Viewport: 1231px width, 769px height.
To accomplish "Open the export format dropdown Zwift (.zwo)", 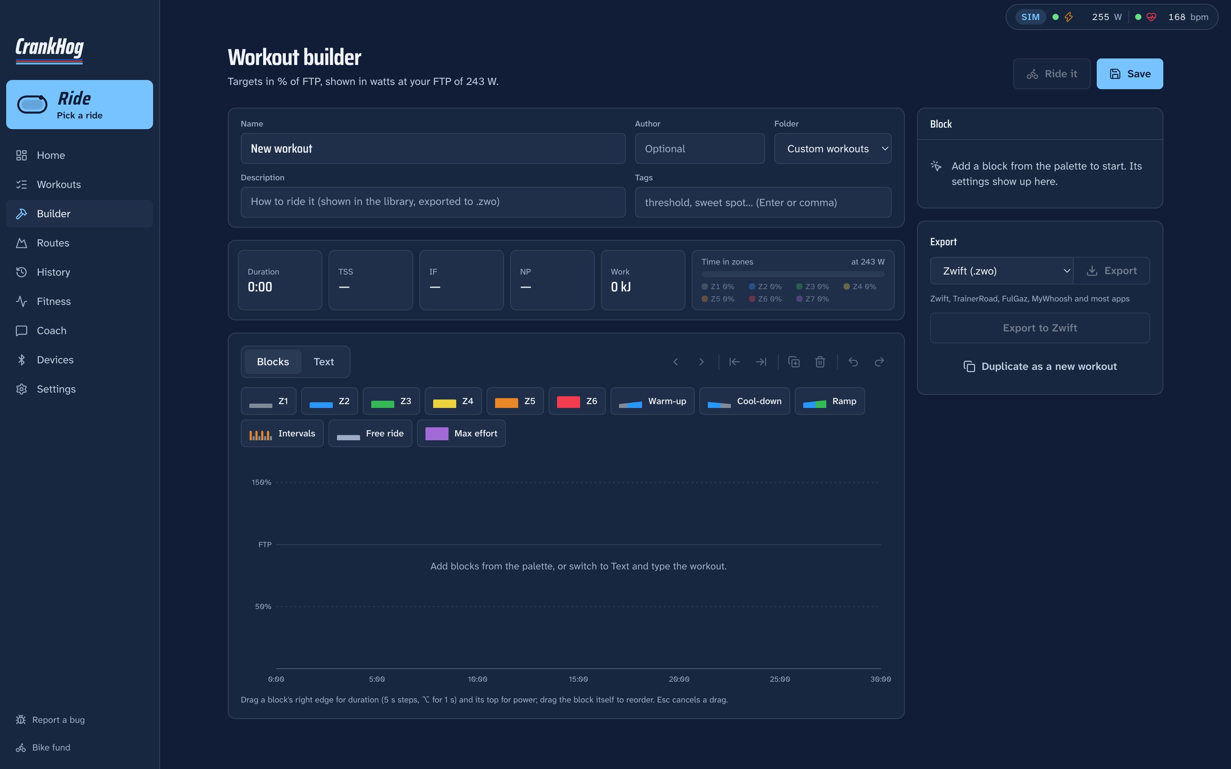I will click(x=1002, y=271).
